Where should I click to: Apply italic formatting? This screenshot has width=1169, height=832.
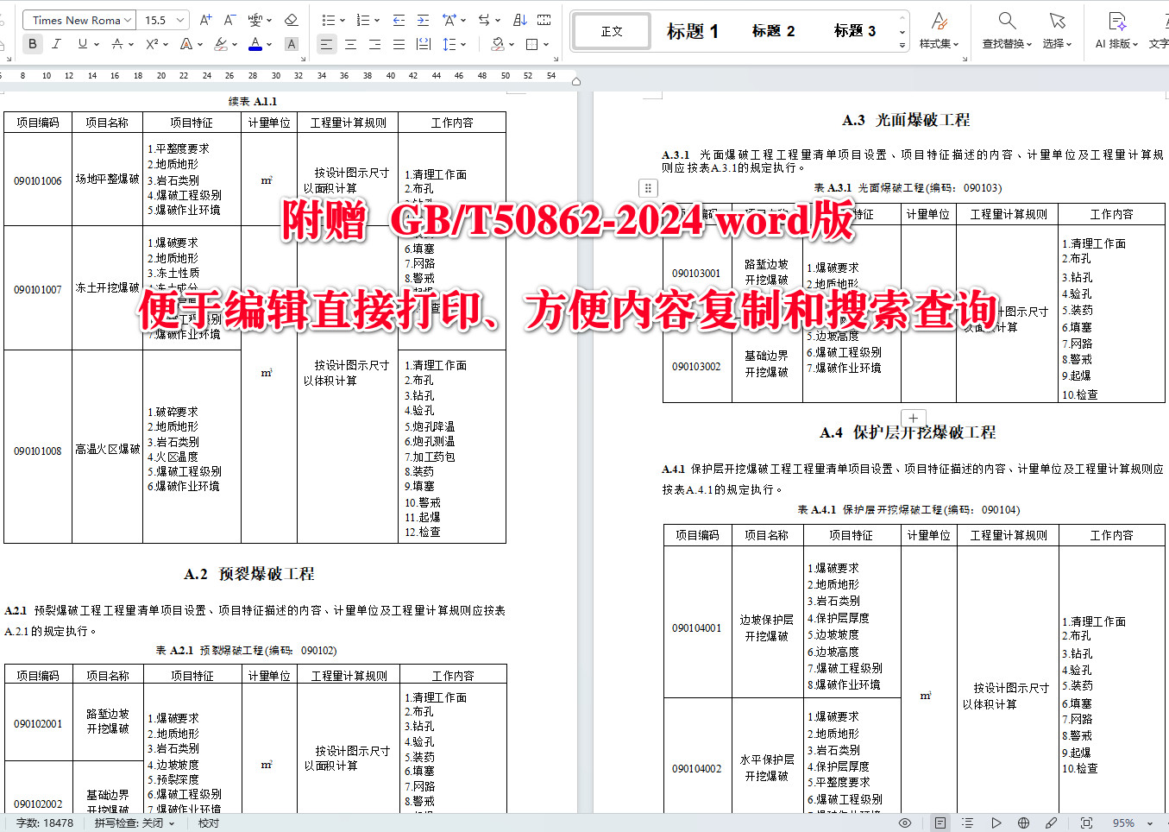click(x=56, y=43)
